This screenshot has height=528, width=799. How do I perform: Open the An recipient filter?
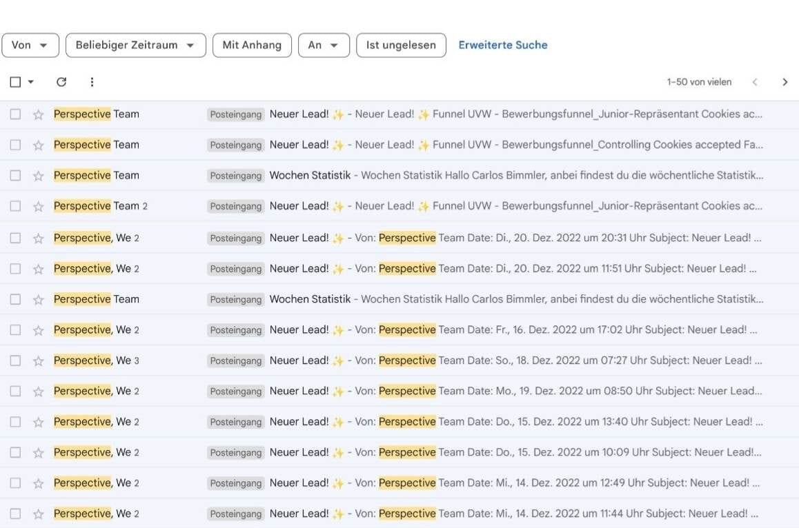pos(324,45)
